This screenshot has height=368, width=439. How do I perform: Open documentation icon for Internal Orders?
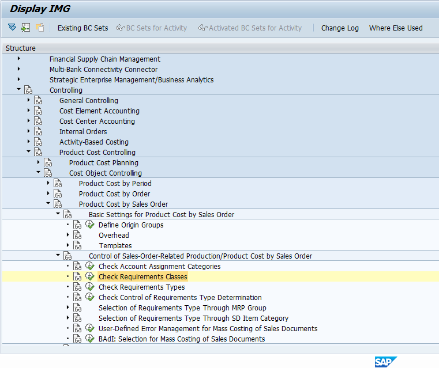click(38, 131)
